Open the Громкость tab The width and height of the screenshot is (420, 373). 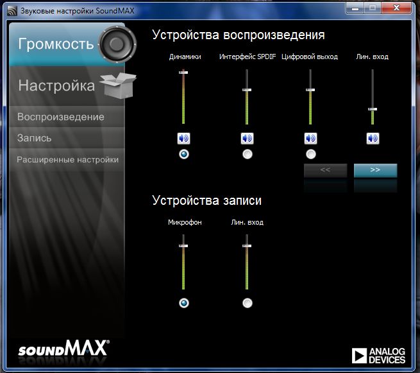[67, 45]
